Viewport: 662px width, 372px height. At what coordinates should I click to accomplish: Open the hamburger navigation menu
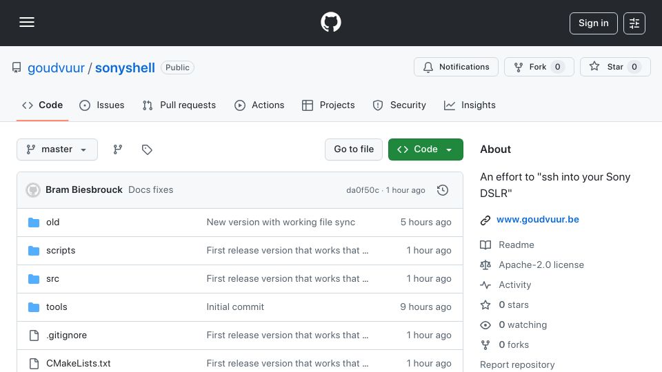27,22
